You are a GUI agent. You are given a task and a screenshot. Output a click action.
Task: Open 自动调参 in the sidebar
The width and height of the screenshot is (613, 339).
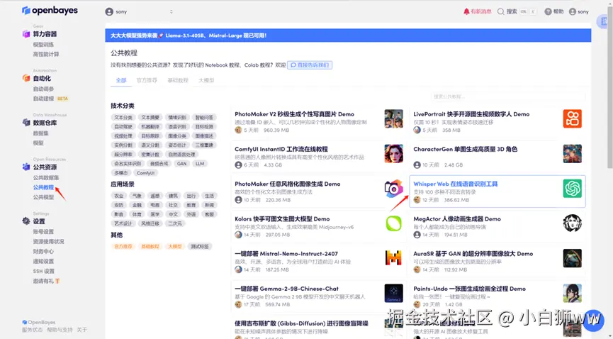pos(43,89)
